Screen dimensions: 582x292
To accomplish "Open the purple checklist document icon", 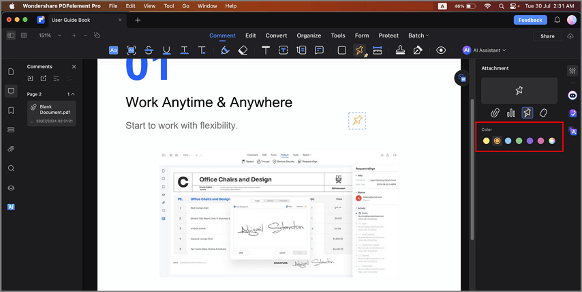I will (572, 113).
